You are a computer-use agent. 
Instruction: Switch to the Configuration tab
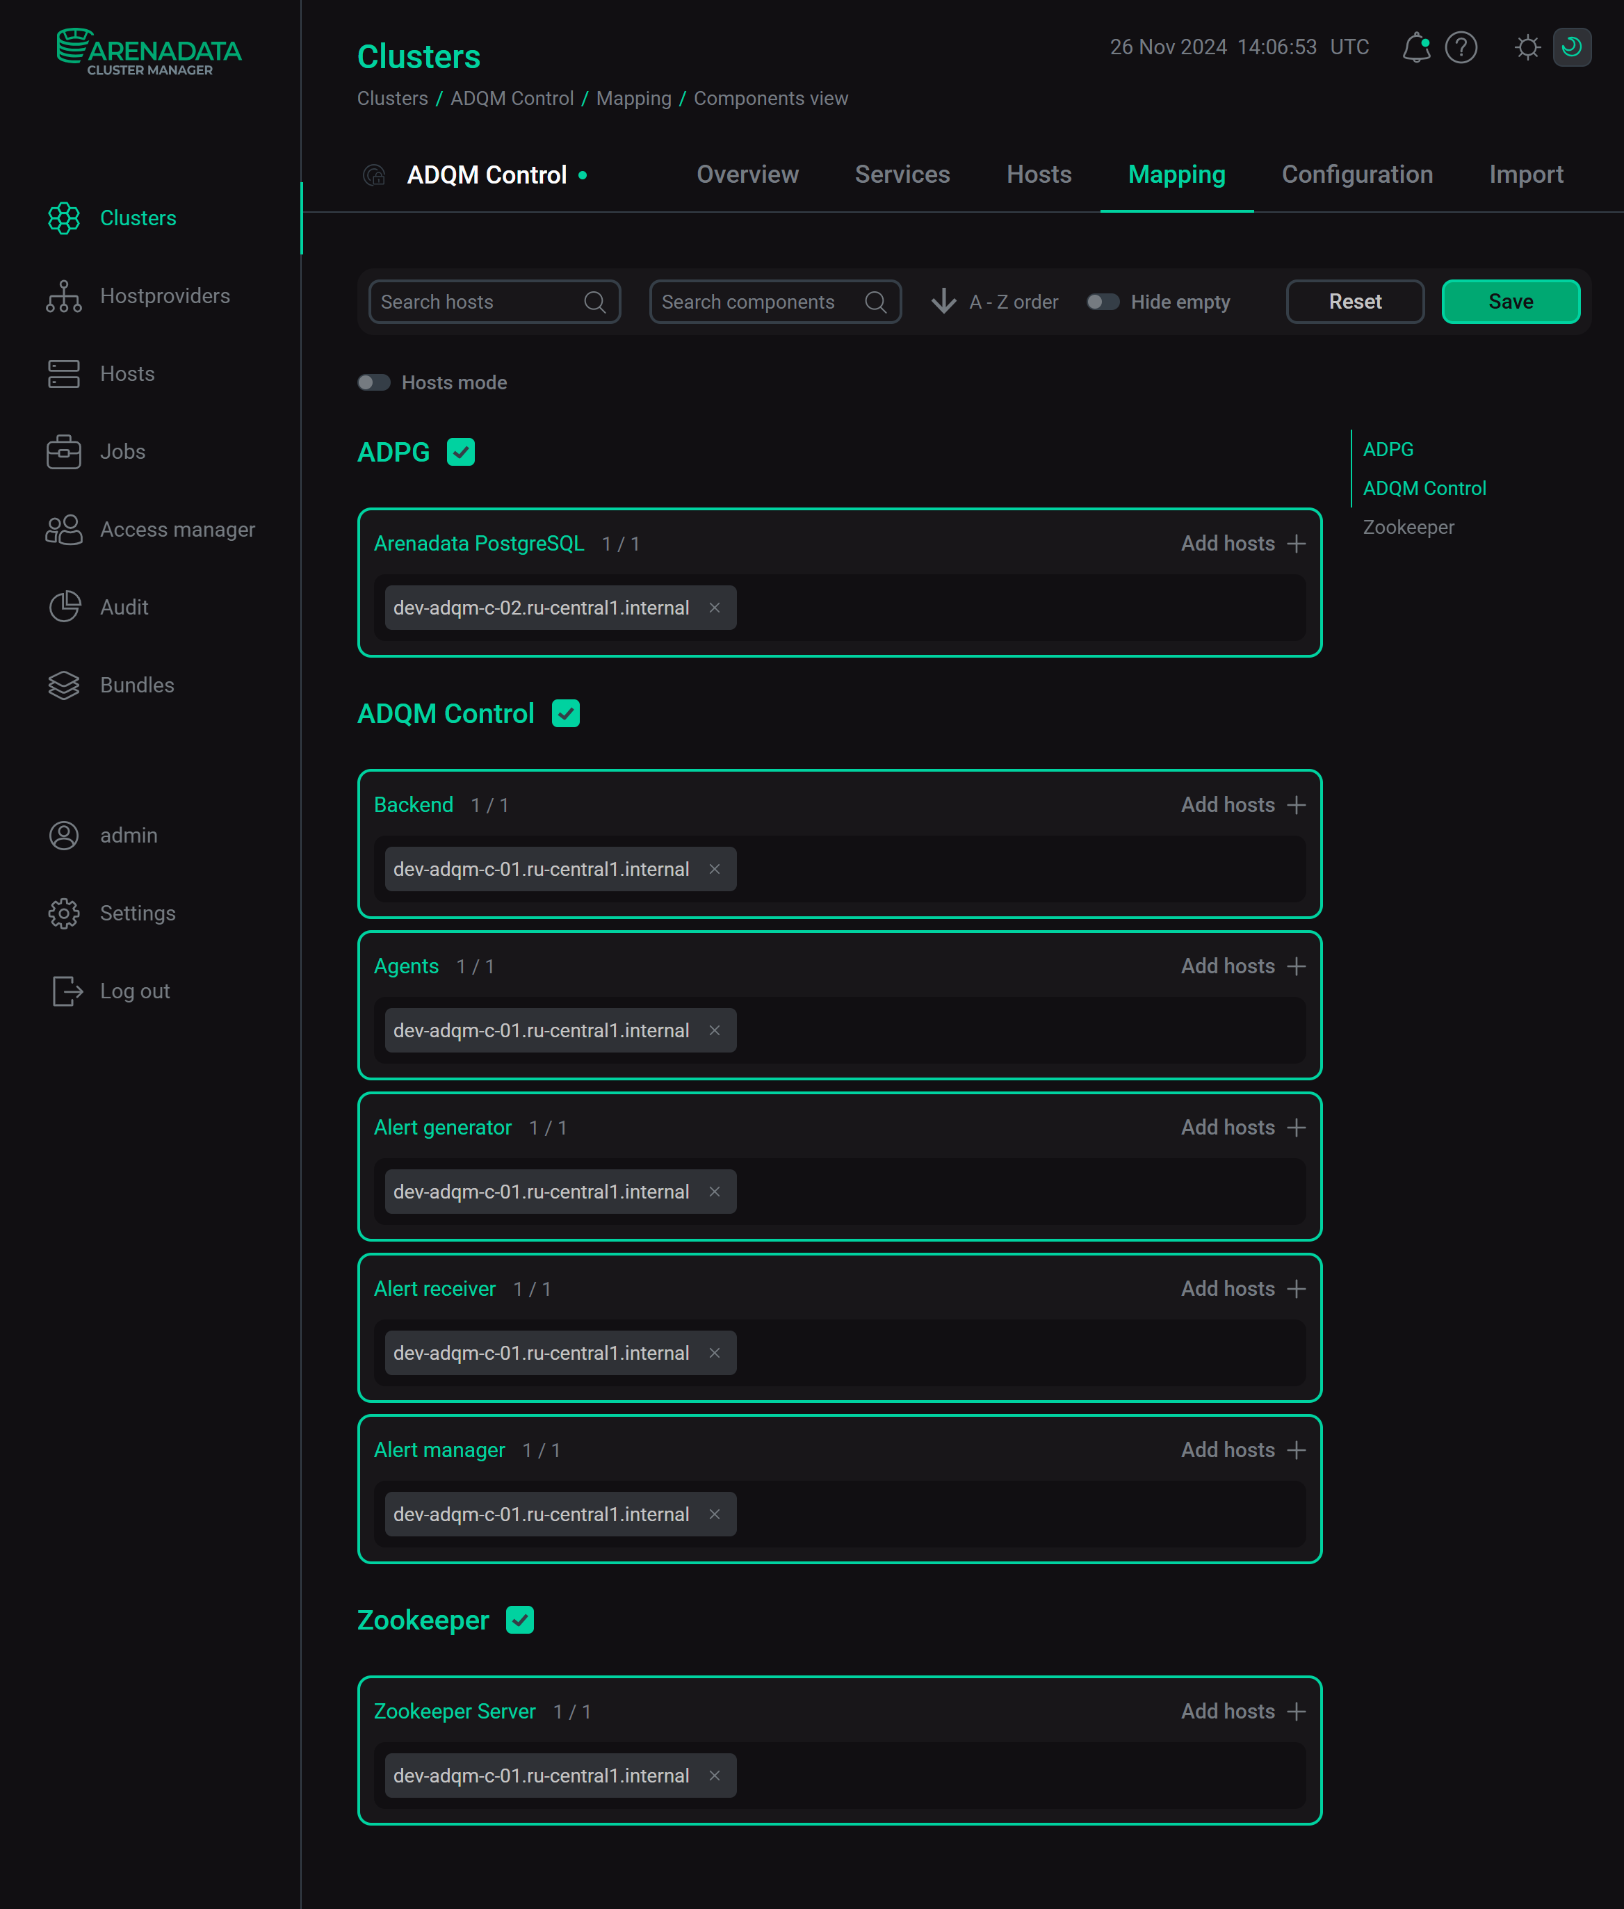(x=1357, y=174)
